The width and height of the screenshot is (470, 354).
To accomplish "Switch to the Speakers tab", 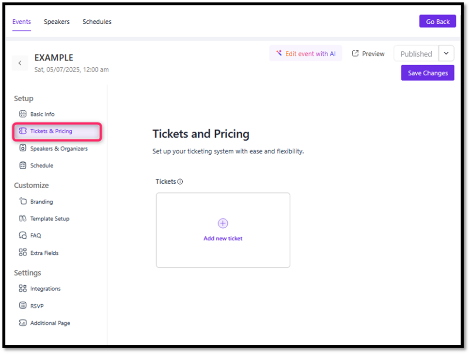I will [57, 22].
